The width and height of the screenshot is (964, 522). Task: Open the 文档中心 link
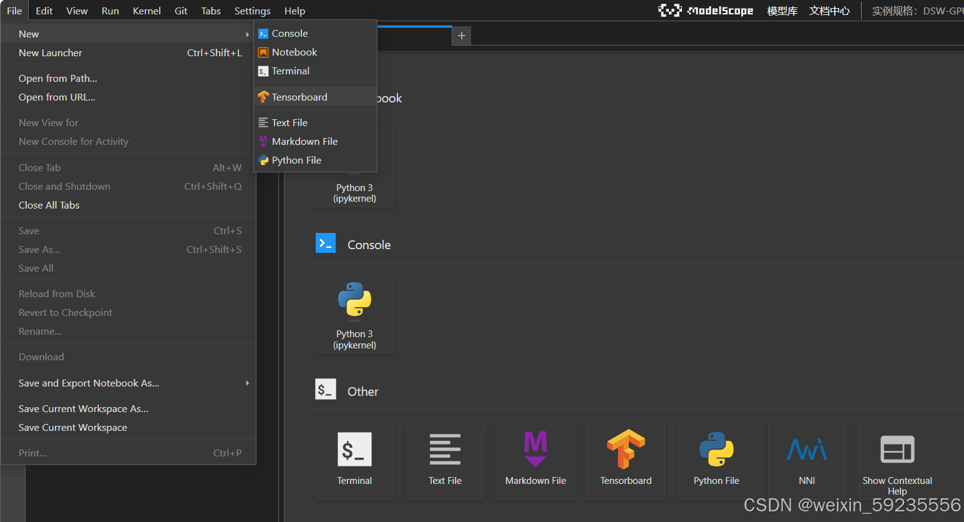tap(829, 11)
